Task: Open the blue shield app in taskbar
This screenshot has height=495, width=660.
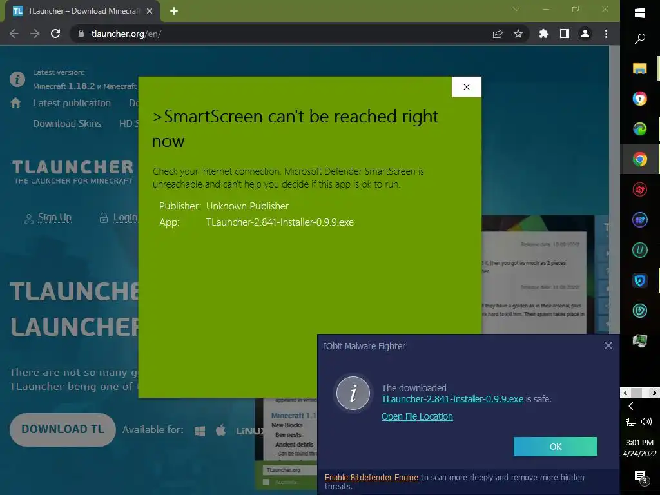Action: (x=640, y=280)
